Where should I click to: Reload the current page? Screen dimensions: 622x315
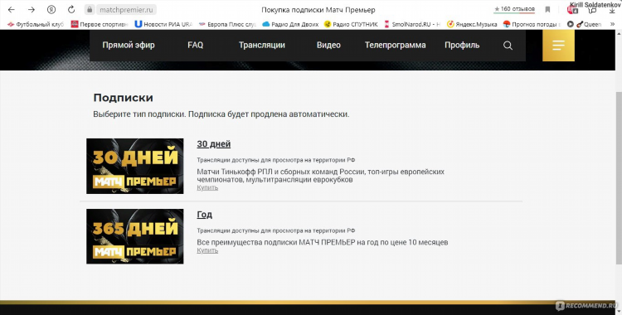pyautogui.click(x=71, y=10)
